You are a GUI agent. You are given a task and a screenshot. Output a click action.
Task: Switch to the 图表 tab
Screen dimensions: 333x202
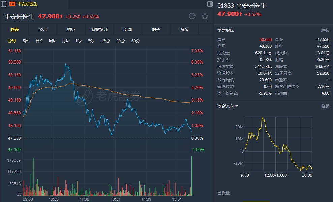(x=14, y=30)
